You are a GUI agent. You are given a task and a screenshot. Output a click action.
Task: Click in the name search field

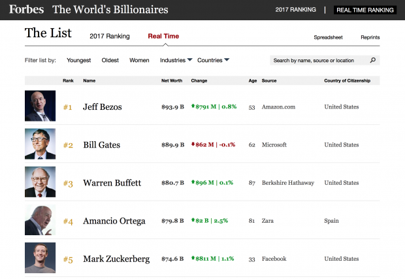[320, 60]
